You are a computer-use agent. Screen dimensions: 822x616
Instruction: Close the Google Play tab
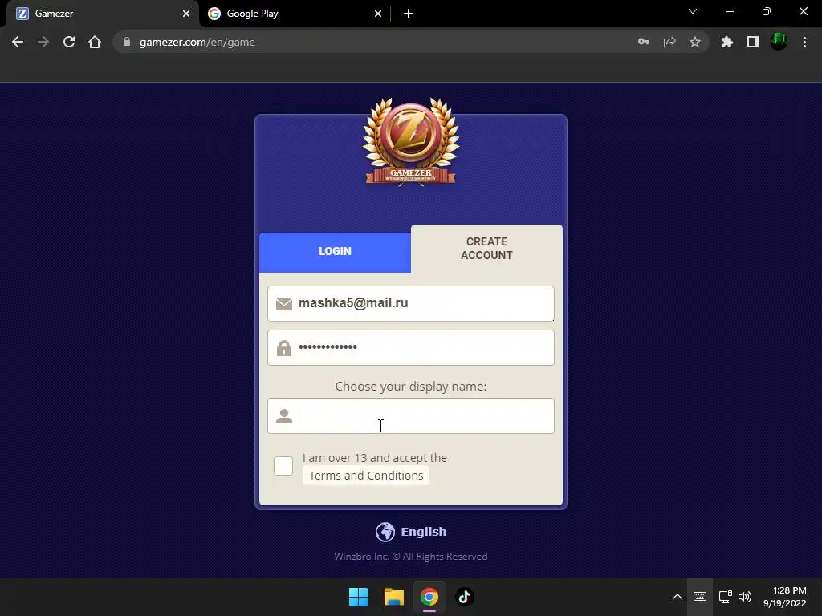[378, 14]
